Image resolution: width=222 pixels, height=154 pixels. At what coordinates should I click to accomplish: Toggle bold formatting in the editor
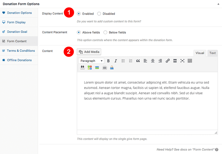(108, 61)
